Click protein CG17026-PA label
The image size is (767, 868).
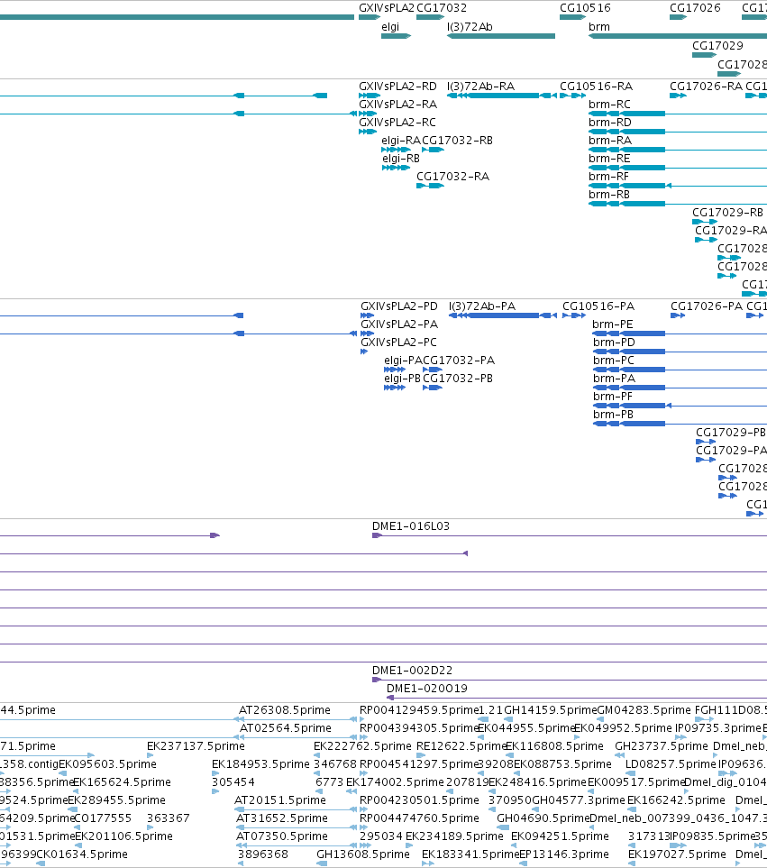[707, 306]
